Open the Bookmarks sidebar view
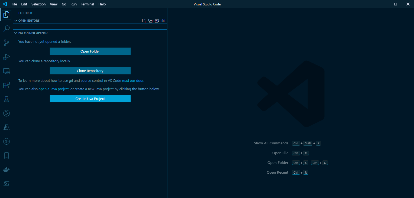The width and height of the screenshot is (414, 198). (7, 155)
